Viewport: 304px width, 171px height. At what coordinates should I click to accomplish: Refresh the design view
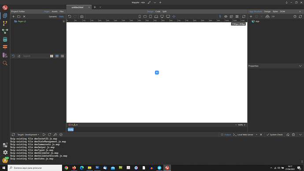point(244,16)
